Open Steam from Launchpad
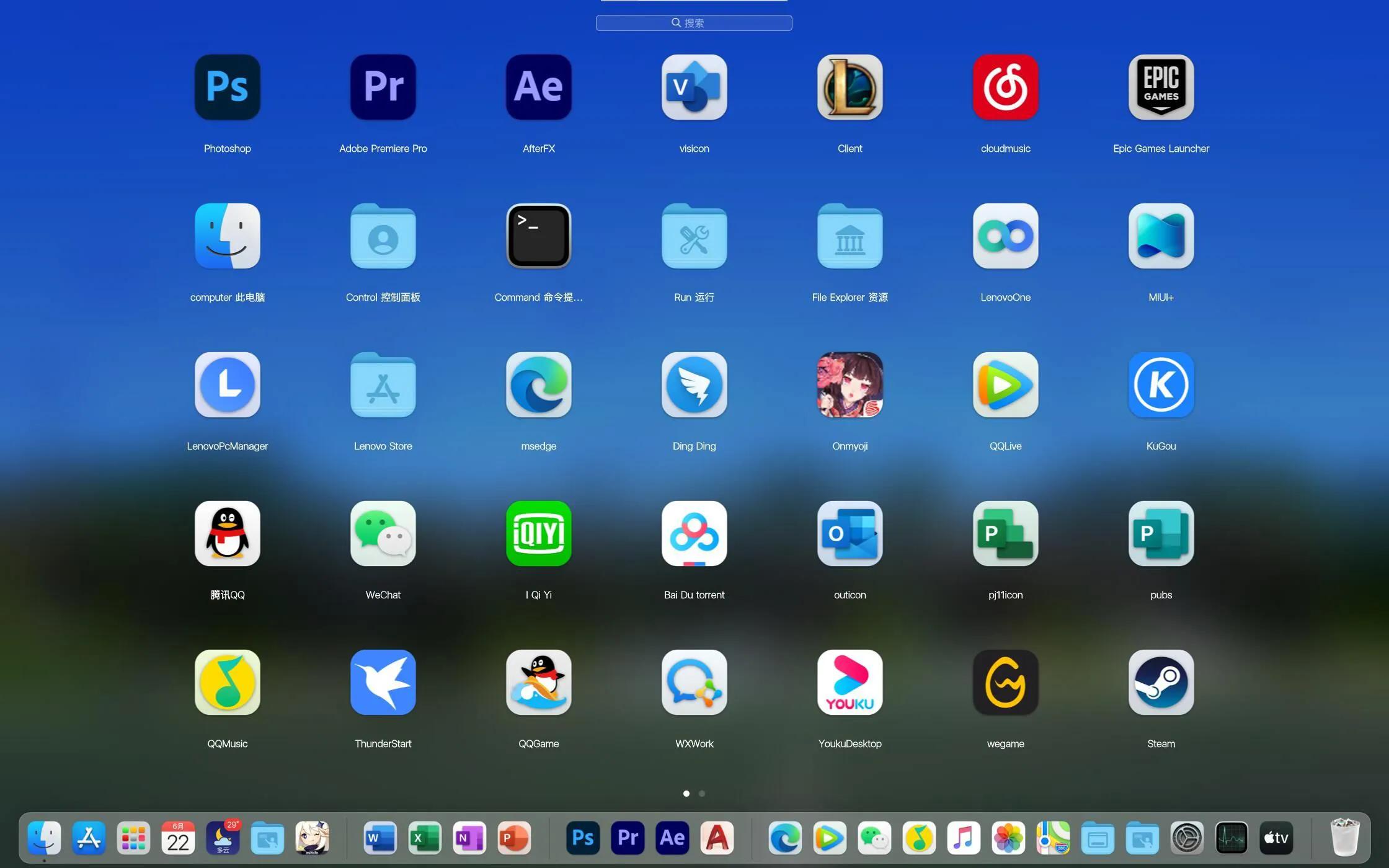The height and width of the screenshot is (868, 1389). click(1160, 683)
